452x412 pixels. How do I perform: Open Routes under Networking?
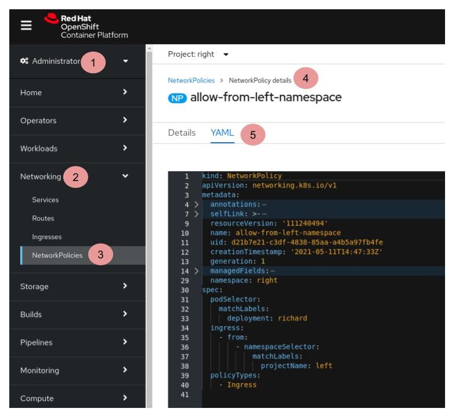click(44, 218)
